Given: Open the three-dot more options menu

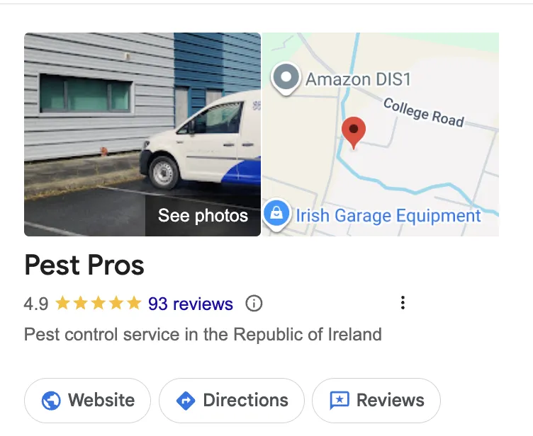Looking at the screenshot, I should 403,302.
